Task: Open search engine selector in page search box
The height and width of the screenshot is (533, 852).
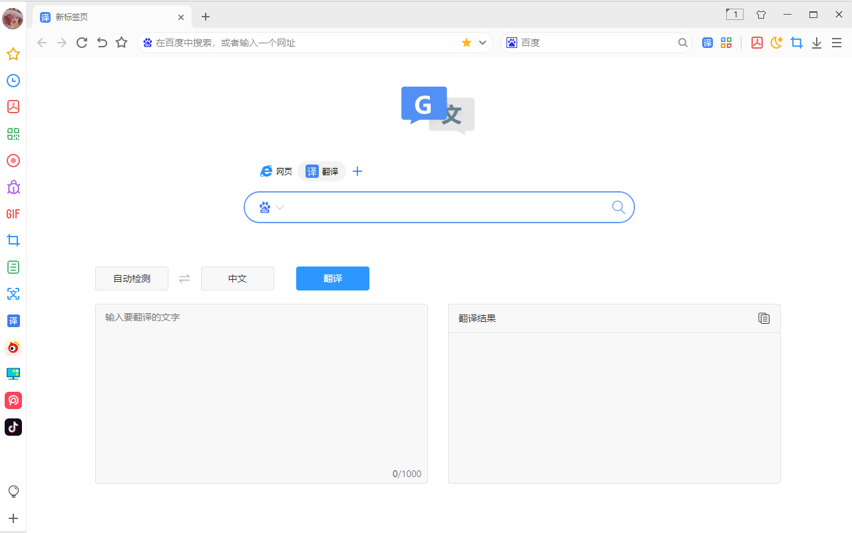Action: point(272,207)
